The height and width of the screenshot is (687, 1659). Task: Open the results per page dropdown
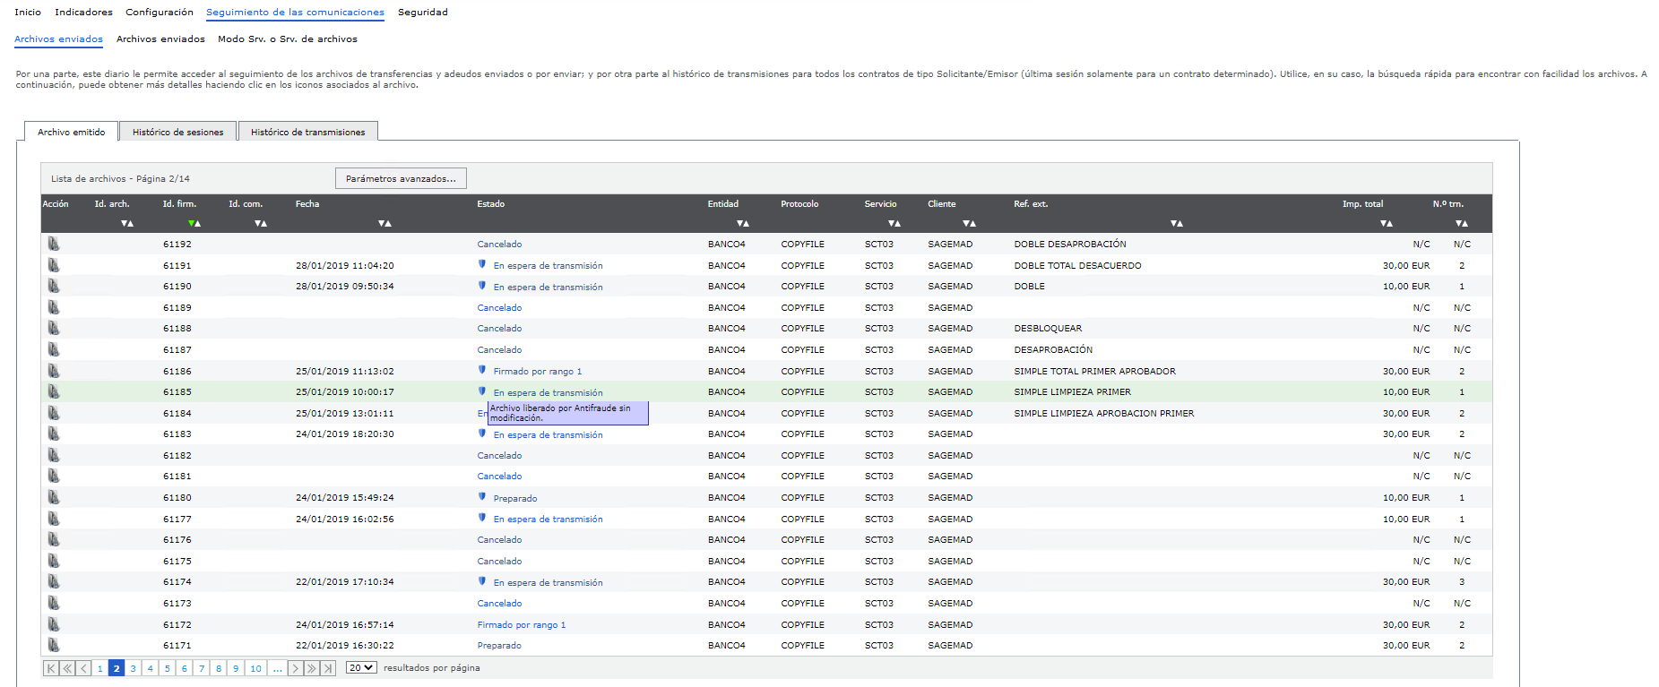pyautogui.click(x=361, y=668)
